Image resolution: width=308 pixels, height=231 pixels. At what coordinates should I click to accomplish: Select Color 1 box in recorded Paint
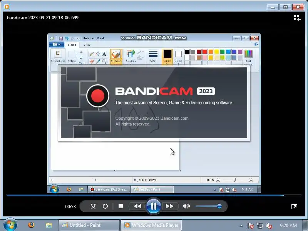click(x=167, y=57)
